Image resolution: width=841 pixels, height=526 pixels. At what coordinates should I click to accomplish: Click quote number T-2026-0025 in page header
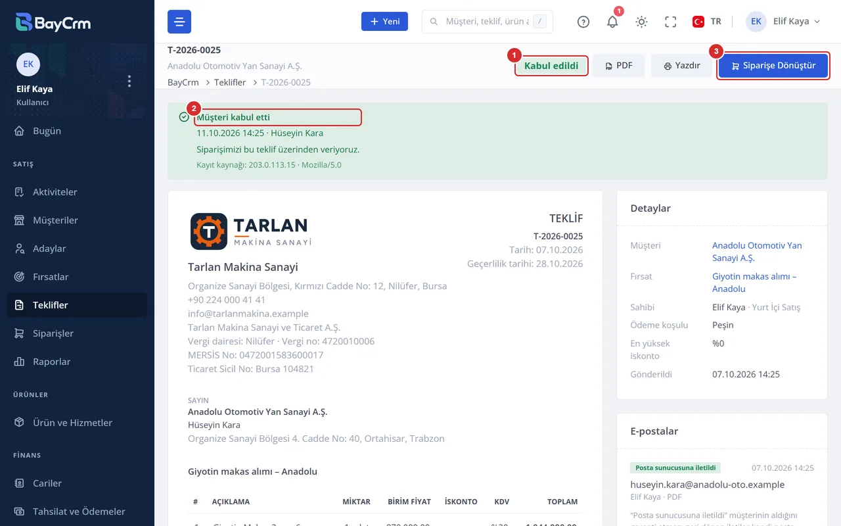pos(194,50)
